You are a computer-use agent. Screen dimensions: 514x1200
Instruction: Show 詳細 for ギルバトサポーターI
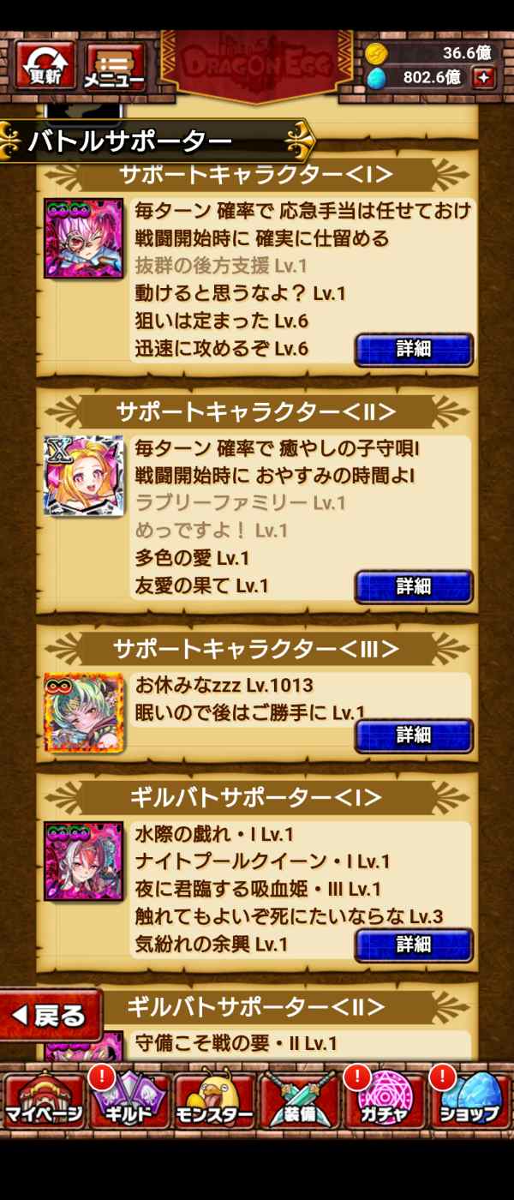pyautogui.click(x=414, y=945)
